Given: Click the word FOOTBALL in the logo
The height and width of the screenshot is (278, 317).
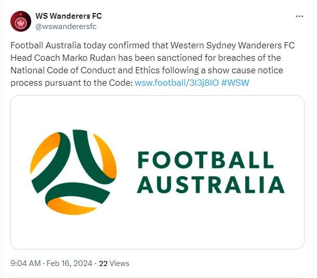Looking at the screenshot, I should click(x=205, y=161).
